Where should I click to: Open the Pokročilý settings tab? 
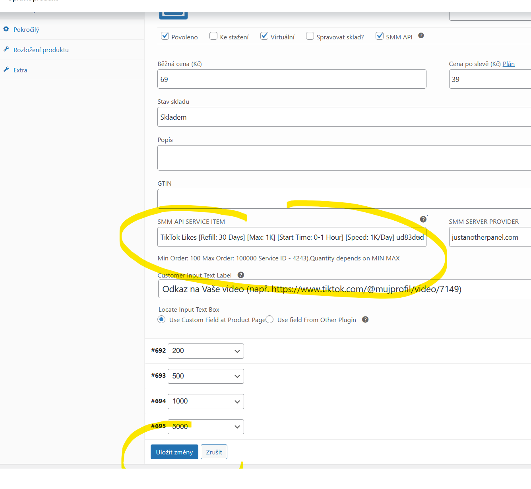coord(26,30)
